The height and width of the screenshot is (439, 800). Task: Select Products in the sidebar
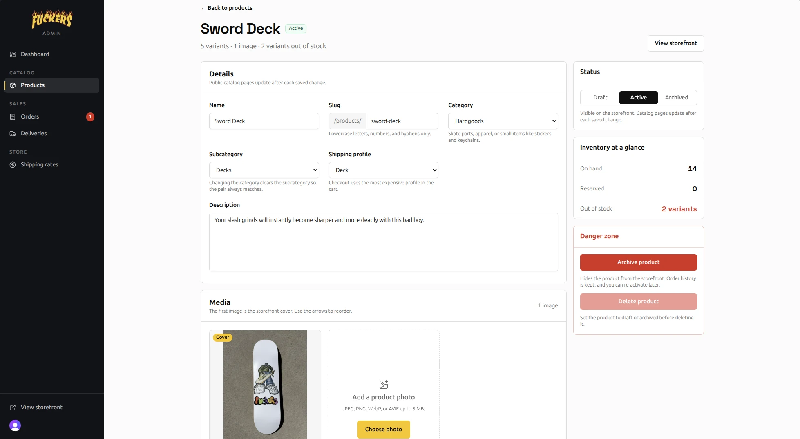coord(52,85)
